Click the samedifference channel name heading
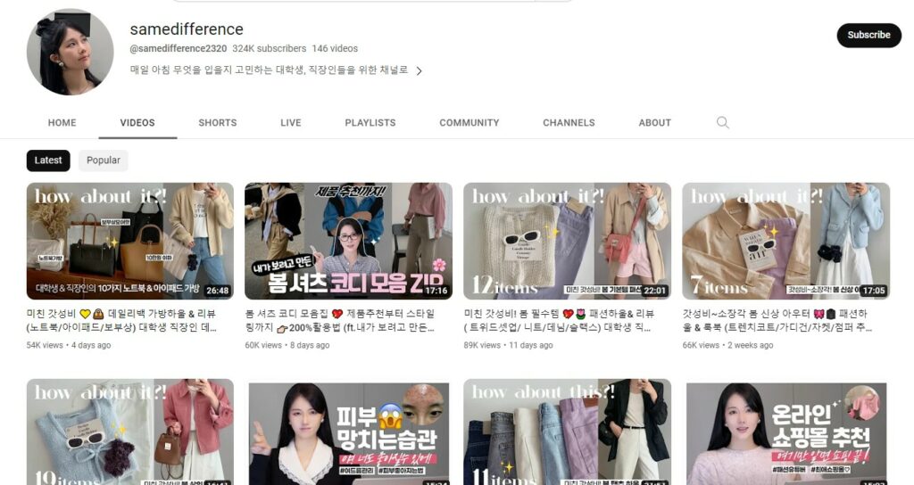Screen dimensions: 914x485 187,29
